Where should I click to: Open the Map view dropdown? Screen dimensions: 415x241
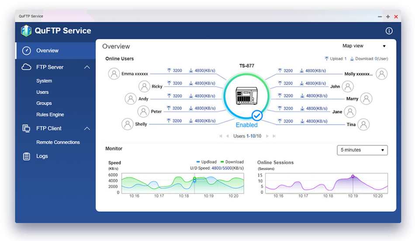pyautogui.click(x=364, y=46)
